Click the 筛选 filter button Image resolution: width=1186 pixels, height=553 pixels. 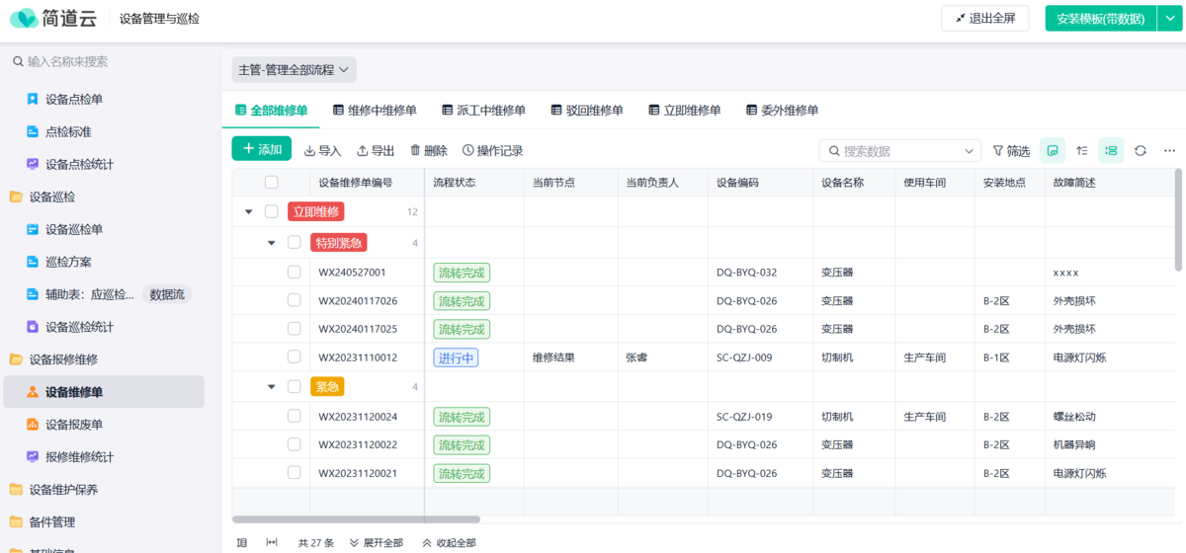(1011, 151)
